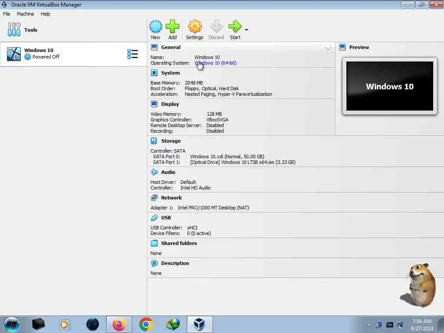Open the Display settings heading link
This screenshot has width=444, height=333.
pyautogui.click(x=170, y=104)
